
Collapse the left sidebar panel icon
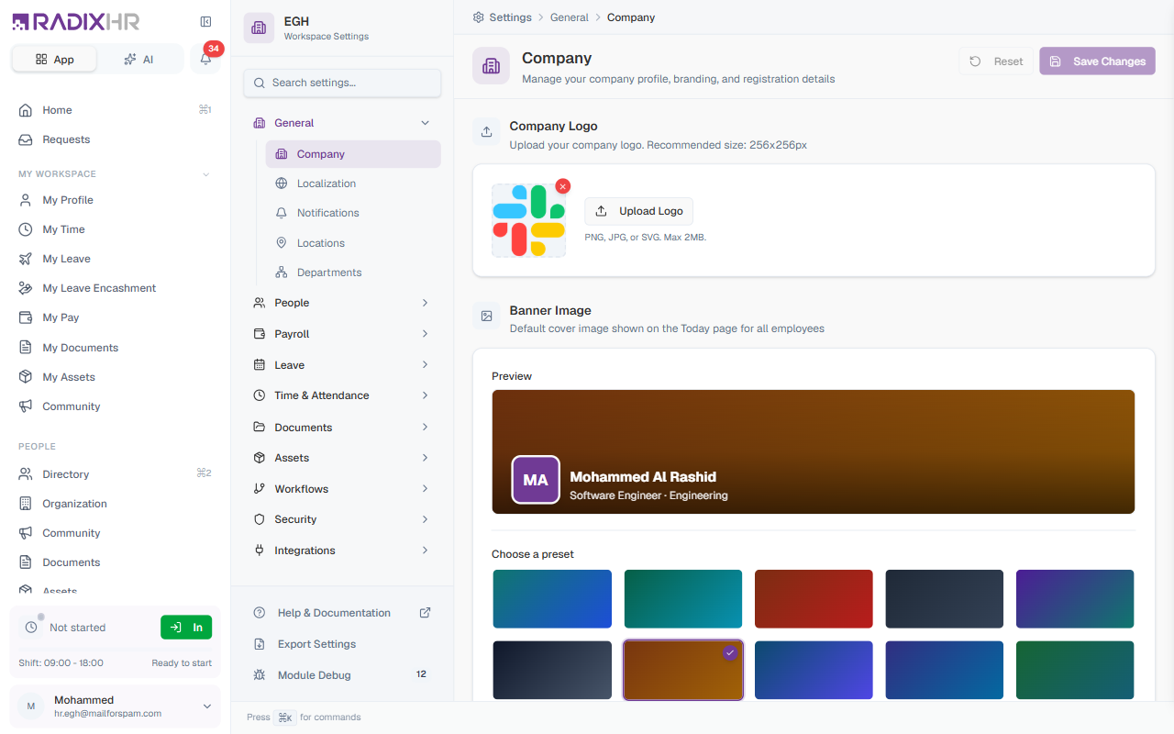click(205, 22)
